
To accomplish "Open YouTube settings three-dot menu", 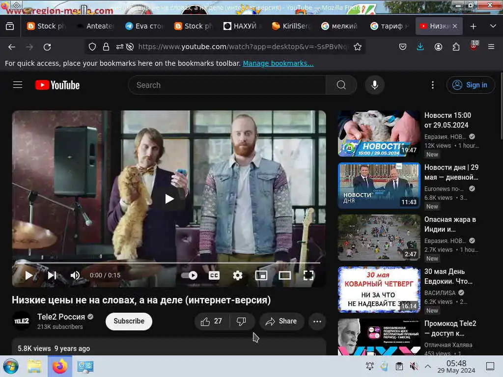I will tap(433, 85).
